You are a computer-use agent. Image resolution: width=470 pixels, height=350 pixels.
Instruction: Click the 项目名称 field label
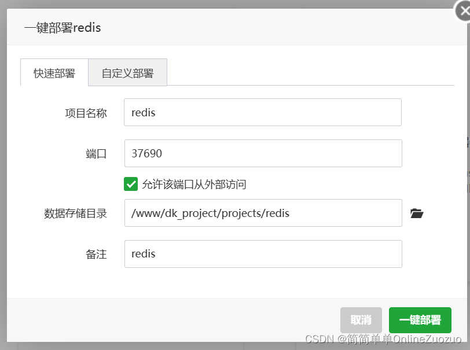(86, 113)
